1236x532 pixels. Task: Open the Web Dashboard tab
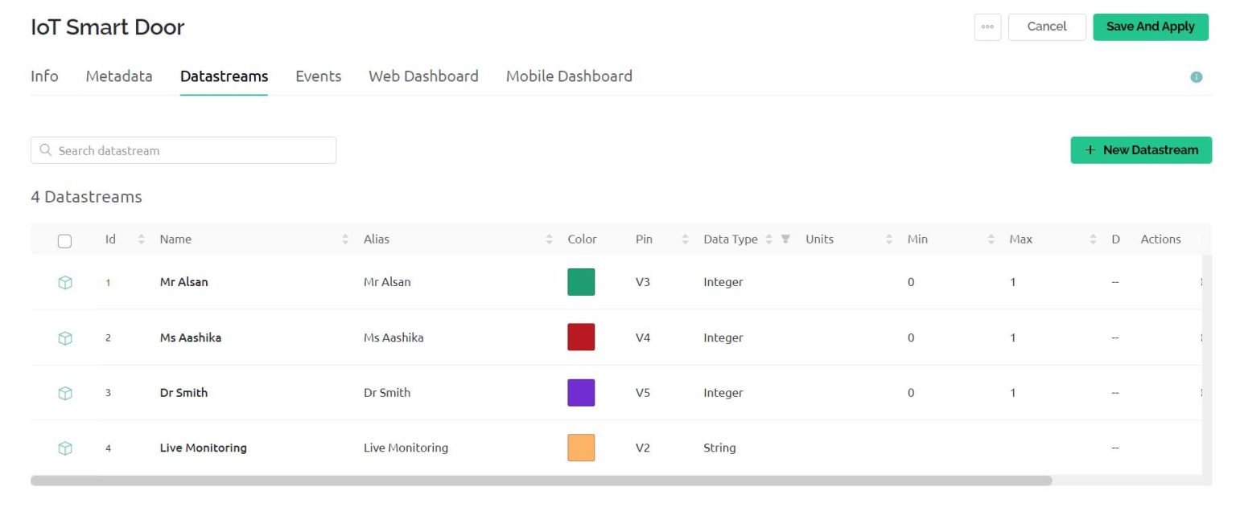pyautogui.click(x=423, y=76)
